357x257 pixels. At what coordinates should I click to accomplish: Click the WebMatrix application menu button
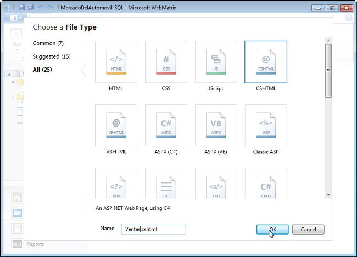pyautogui.click(x=16, y=18)
